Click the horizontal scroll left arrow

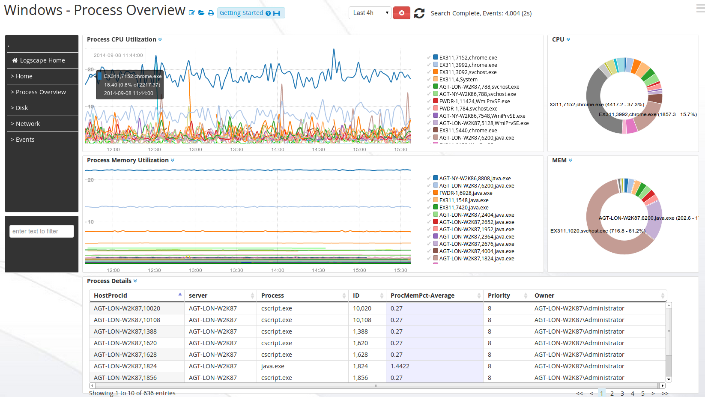[x=92, y=385]
